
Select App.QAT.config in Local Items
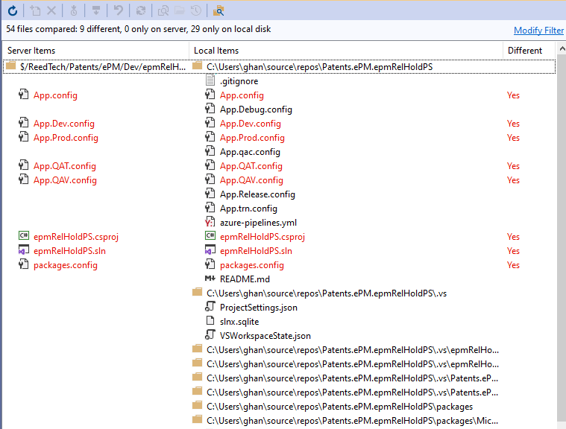click(251, 166)
